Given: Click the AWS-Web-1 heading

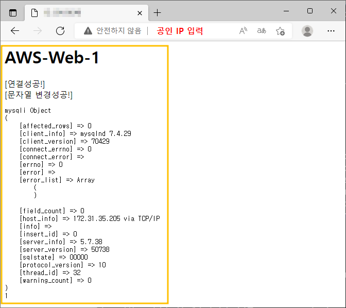Looking at the screenshot, I should 52,57.
